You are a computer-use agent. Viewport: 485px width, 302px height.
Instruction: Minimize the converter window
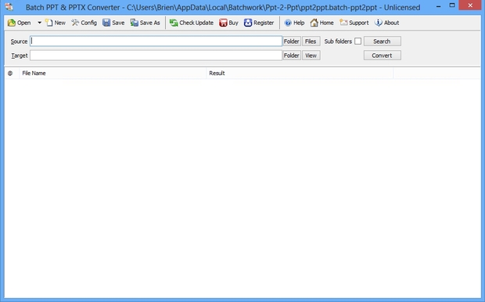coord(438,6)
